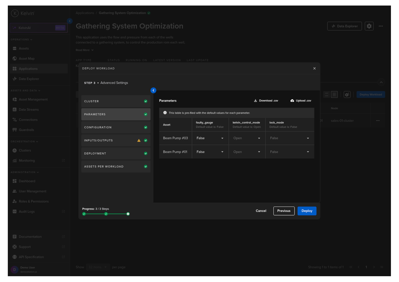This screenshot has height=282, width=399.
Task: Open the three-dots menu in page header
Action: [x=381, y=26]
